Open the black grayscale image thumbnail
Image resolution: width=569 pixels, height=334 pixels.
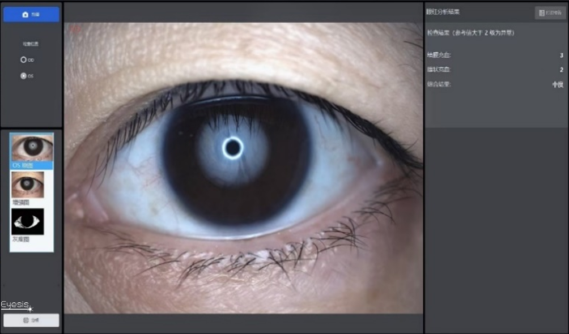(28, 221)
